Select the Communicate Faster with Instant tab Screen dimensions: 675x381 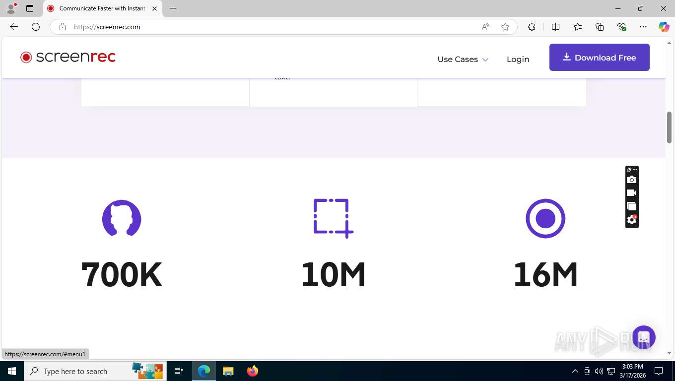[102, 8]
